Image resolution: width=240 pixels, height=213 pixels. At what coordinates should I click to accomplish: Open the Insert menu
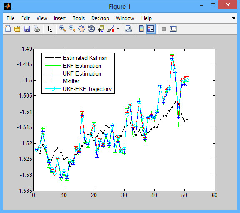(x=60, y=18)
